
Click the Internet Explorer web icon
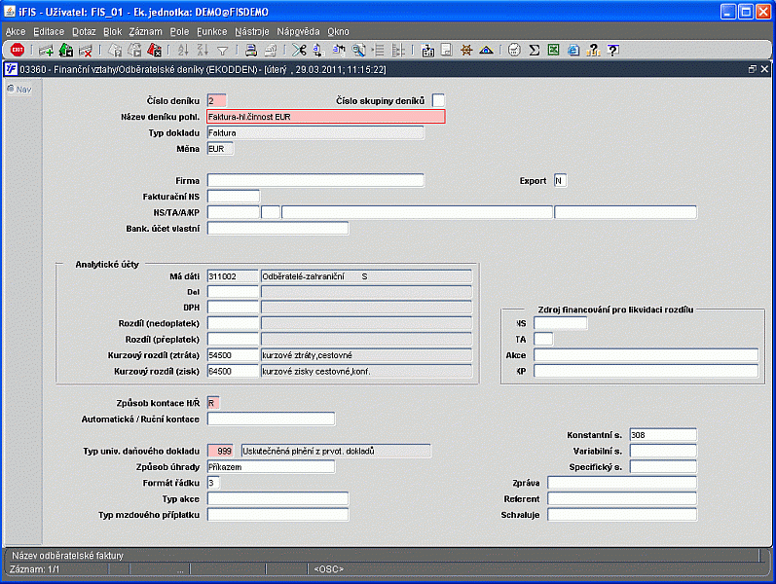[573, 50]
